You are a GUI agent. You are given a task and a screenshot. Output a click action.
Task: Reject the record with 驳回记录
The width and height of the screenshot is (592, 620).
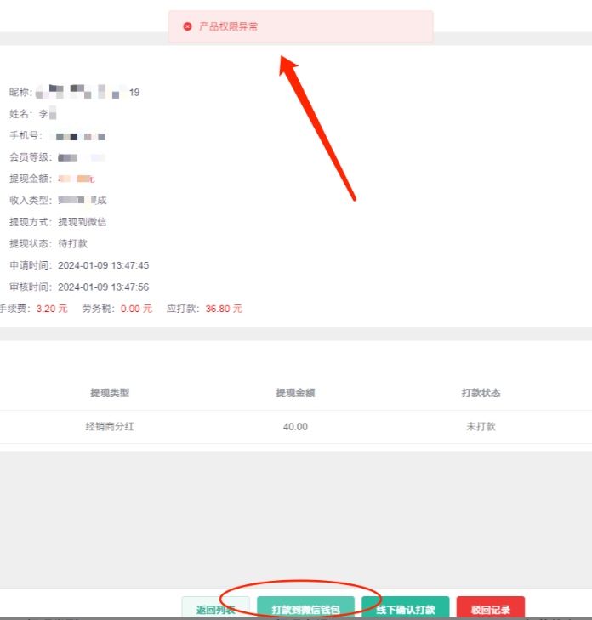click(490, 609)
